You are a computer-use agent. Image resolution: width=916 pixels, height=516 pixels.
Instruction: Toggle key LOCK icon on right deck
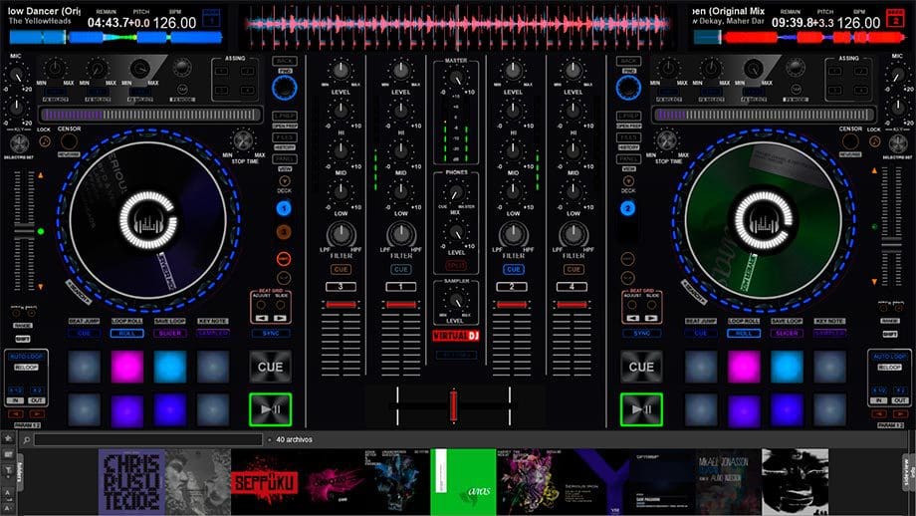tap(874, 141)
